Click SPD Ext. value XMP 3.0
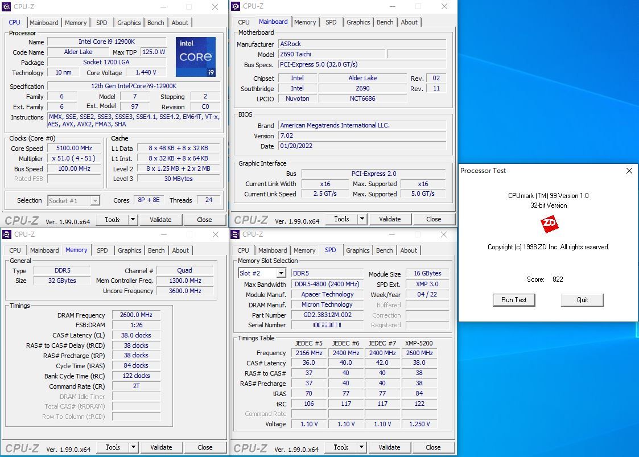 click(427, 284)
